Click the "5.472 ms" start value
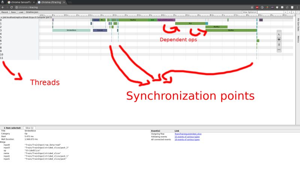 point(29,136)
